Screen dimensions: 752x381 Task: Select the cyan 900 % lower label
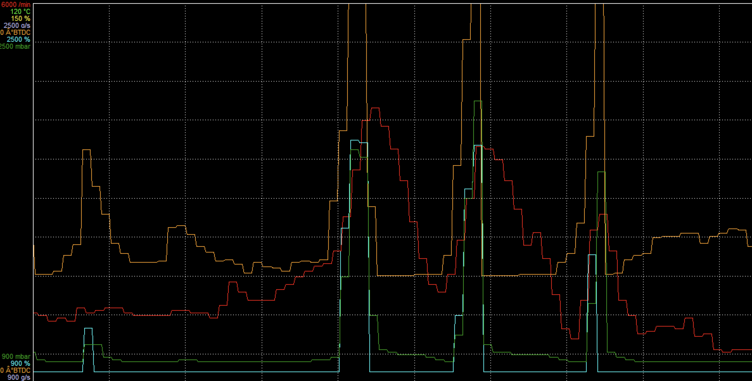20,363
